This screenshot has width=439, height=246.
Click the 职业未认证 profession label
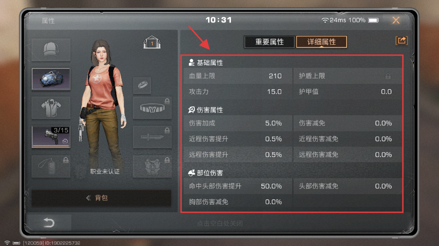tap(105, 172)
